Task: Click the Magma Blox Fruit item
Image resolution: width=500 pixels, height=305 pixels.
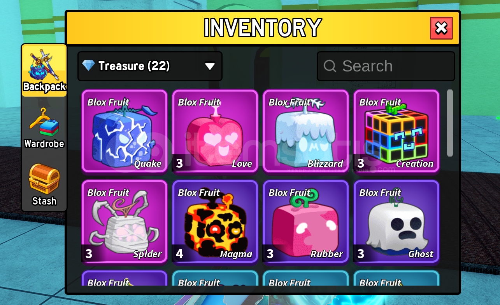Action: [215, 222]
